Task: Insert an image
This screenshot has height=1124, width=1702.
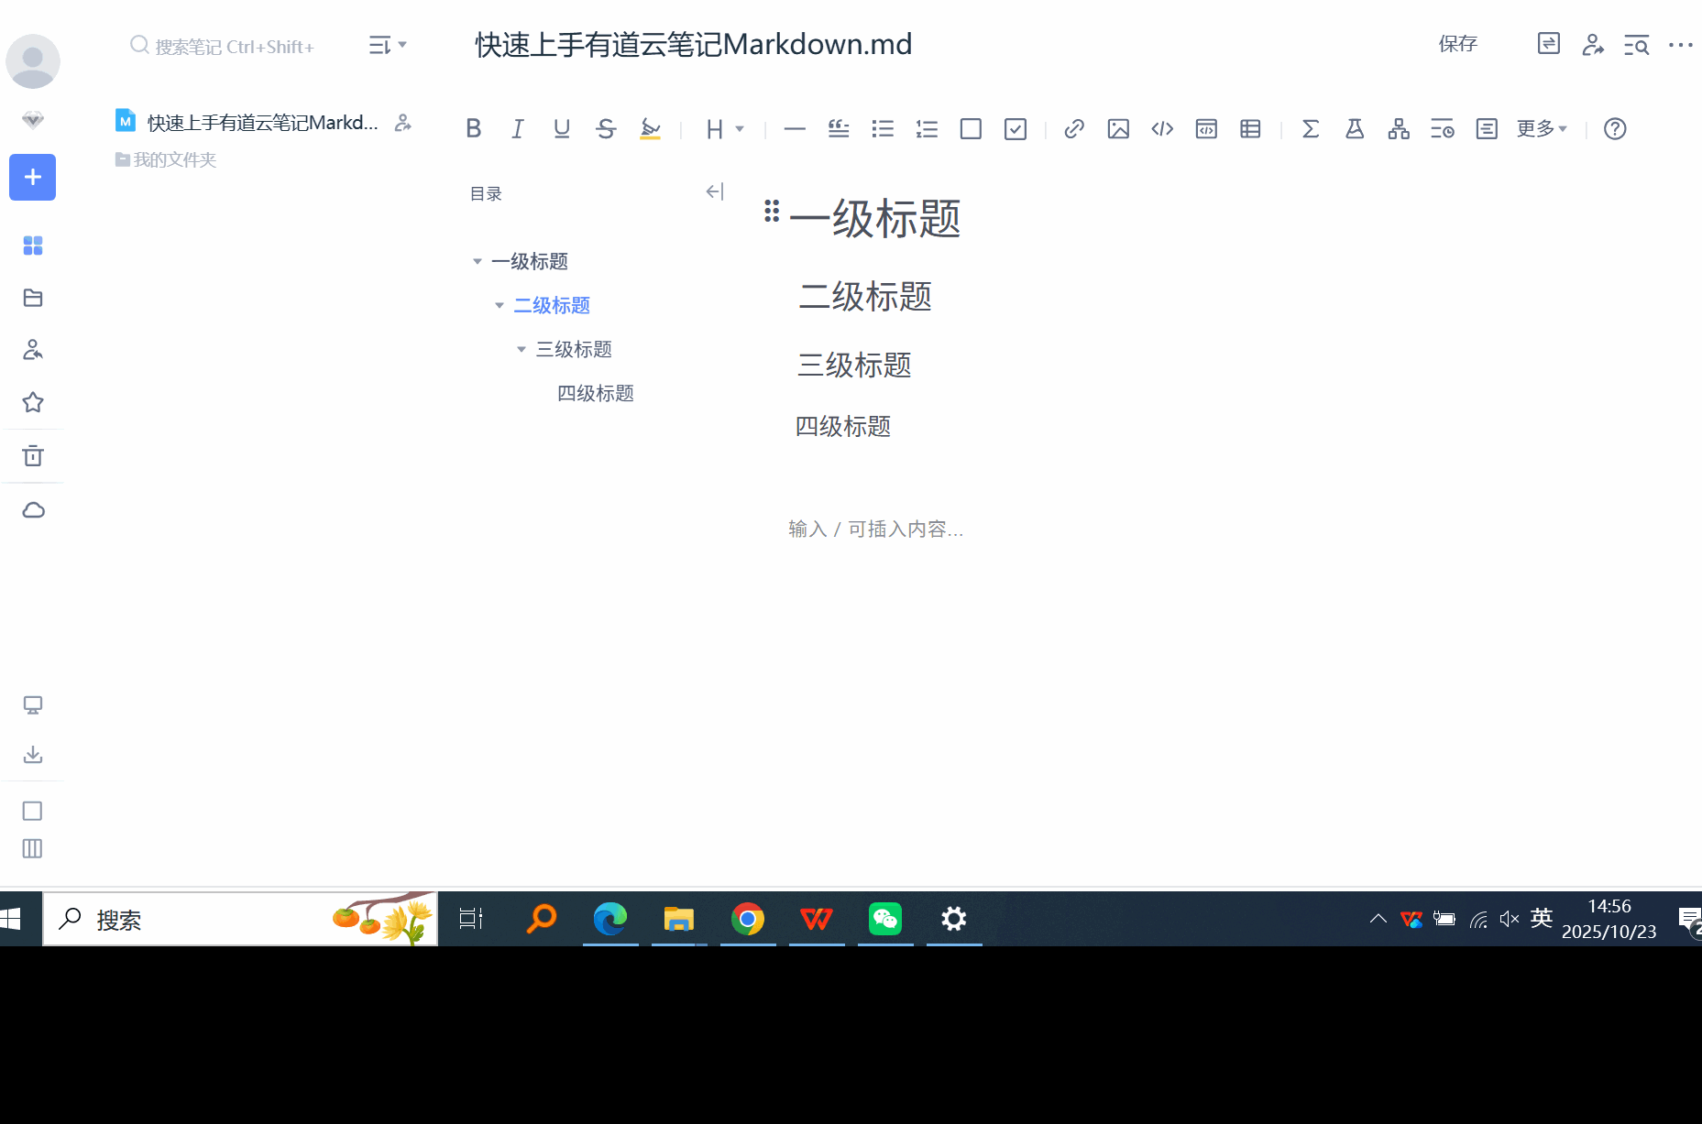Action: [1118, 129]
